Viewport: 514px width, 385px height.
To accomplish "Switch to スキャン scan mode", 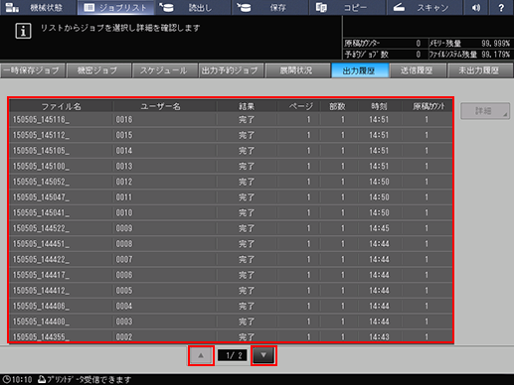I will pyautogui.click(x=425, y=7).
